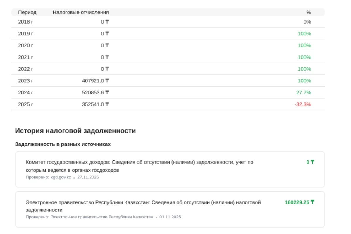Click the tenge symbol beside 520853.6
Screen dimensions: 351x234
click(x=107, y=92)
